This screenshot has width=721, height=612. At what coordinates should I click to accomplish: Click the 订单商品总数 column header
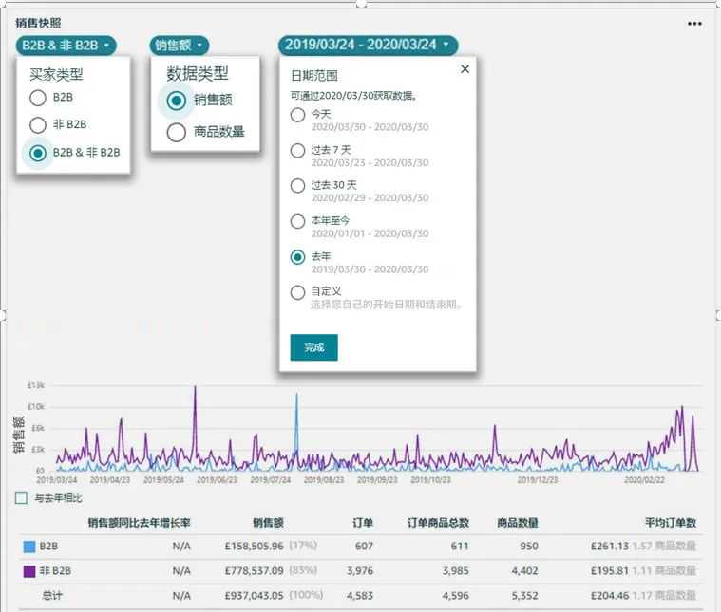[438, 523]
